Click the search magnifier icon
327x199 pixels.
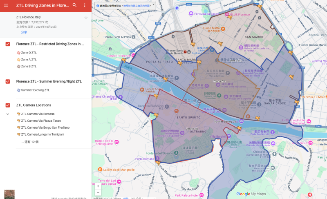(x=74, y=5)
